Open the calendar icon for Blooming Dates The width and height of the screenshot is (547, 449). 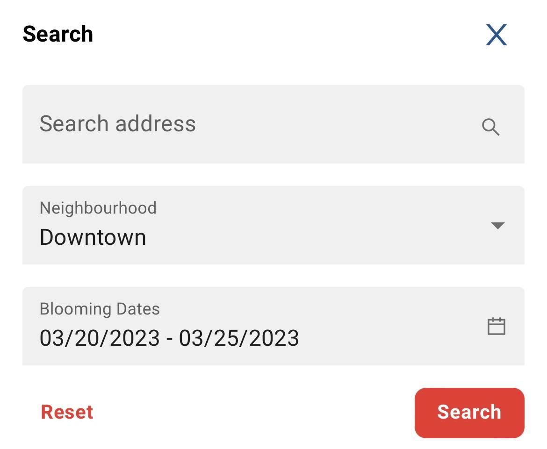coord(496,326)
